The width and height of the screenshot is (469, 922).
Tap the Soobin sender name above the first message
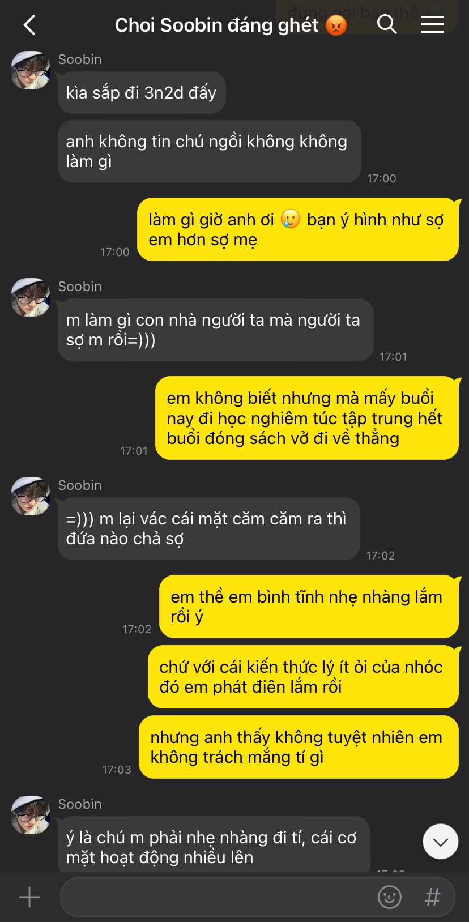tap(80, 59)
